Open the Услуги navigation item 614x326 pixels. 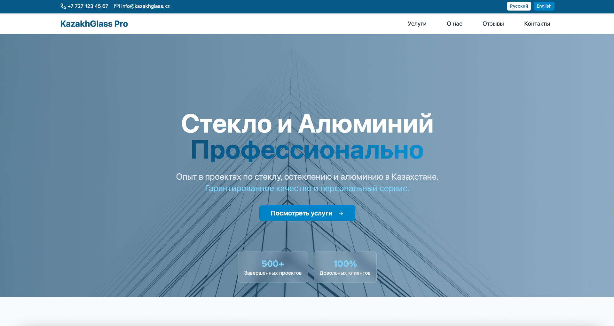pyautogui.click(x=417, y=24)
